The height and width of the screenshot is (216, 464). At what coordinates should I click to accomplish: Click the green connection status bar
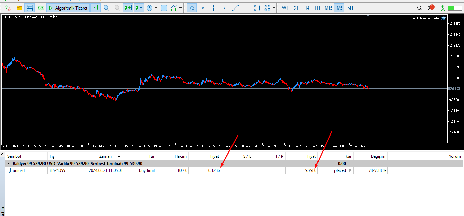[x=455, y=8]
